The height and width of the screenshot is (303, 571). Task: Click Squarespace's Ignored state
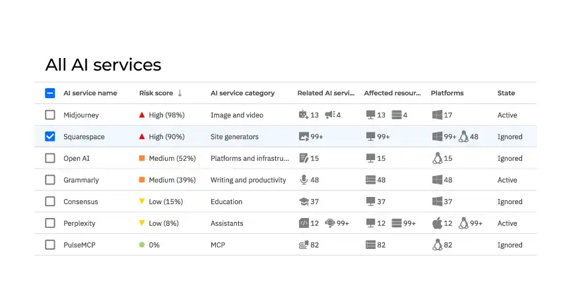coord(510,137)
